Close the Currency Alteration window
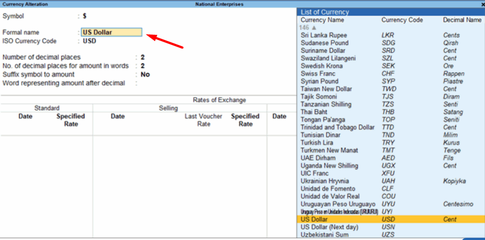The width and height of the screenshot is (485, 240). pos(483,4)
